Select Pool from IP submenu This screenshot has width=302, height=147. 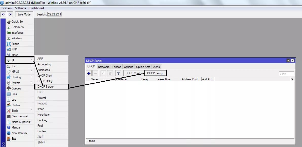pos(40,126)
